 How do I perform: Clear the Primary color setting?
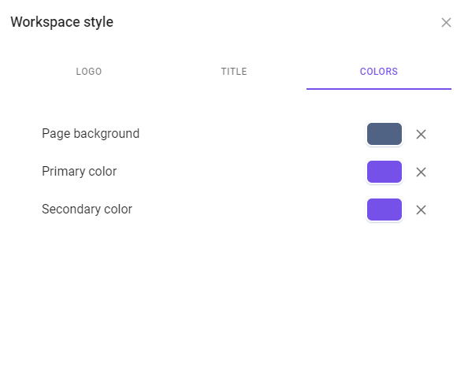tap(421, 172)
